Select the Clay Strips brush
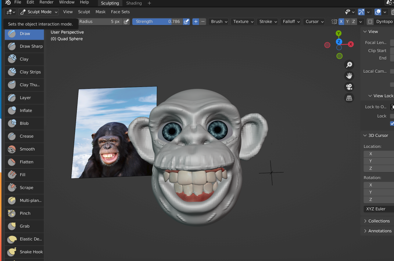The image size is (394, 261). [24, 72]
